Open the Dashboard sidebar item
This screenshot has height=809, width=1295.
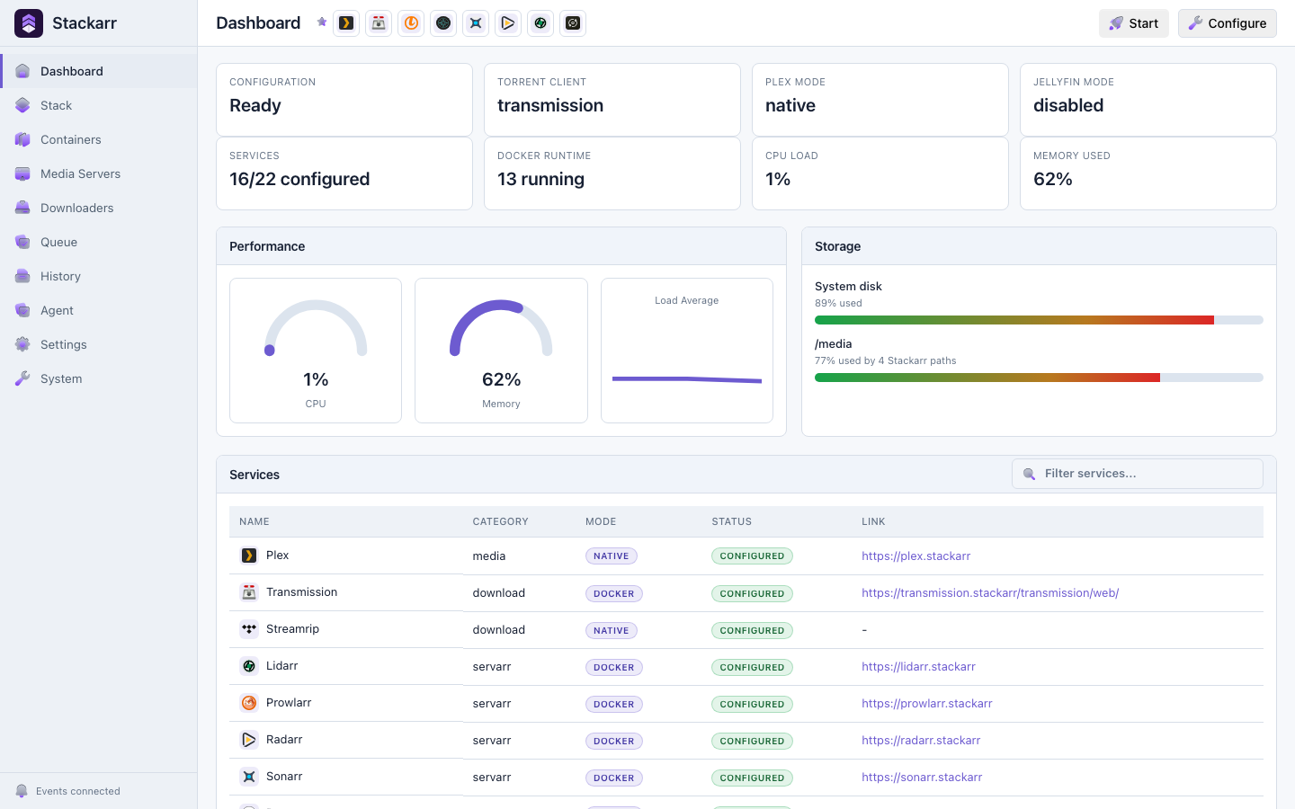(99, 71)
